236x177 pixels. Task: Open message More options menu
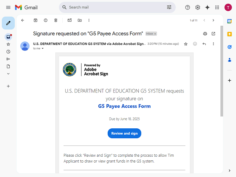pyautogui.click(x=213, y=44)
